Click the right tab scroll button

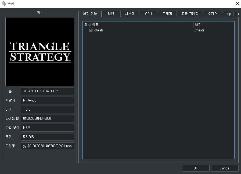click(236, 14)
